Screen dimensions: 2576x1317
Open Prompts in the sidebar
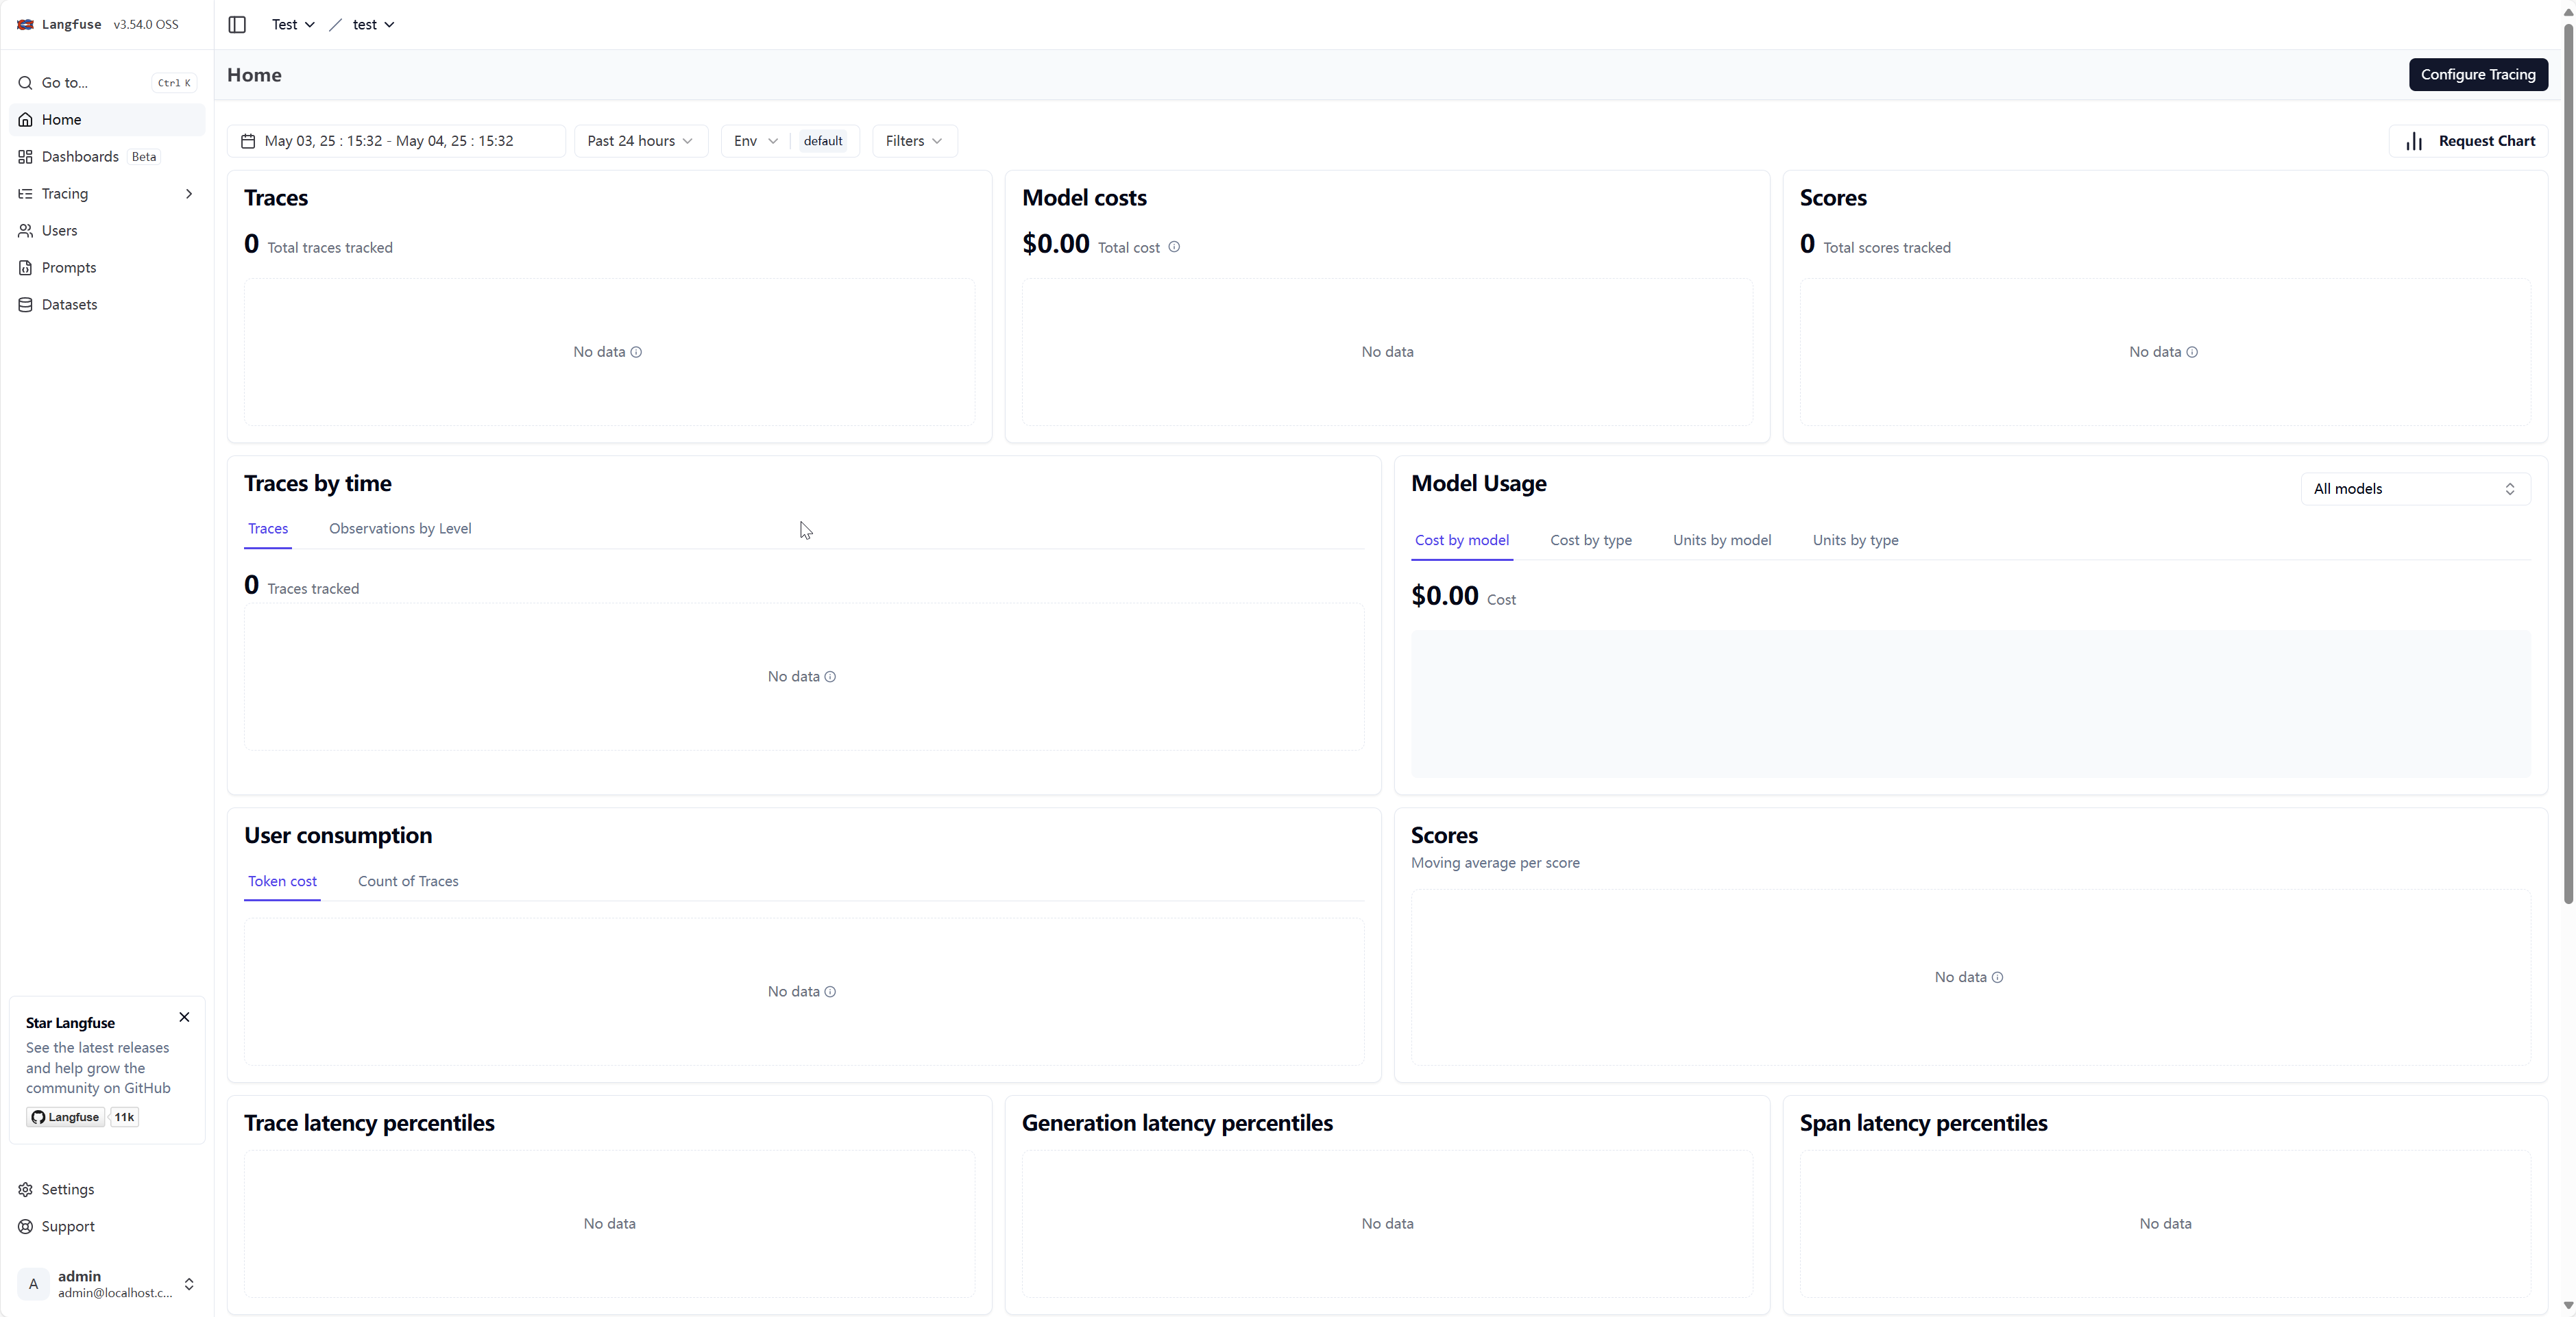[69, 268]
